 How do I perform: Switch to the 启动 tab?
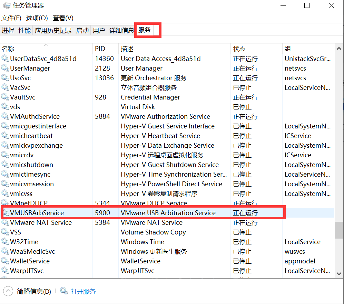point(82,30)
